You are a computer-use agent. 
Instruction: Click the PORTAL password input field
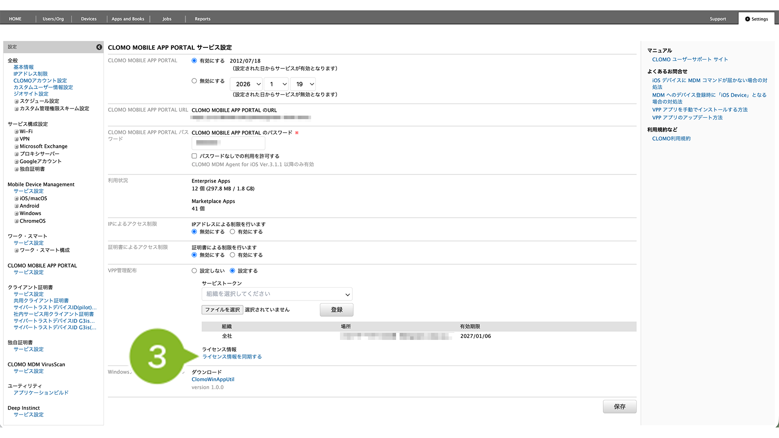(228, 143)
